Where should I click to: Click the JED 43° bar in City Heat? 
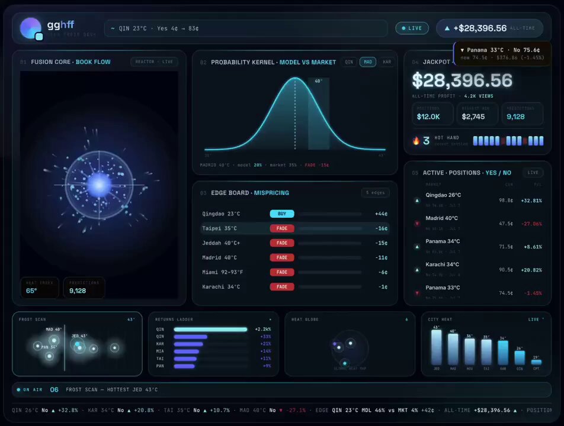click(436, 347)
